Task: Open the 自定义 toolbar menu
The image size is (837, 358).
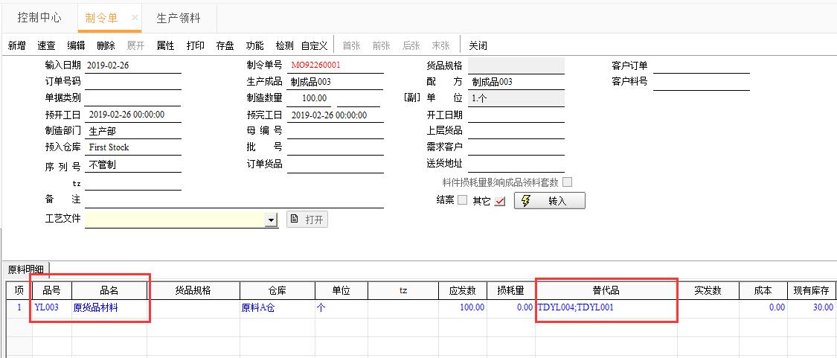Action: (x=314, y=45)
